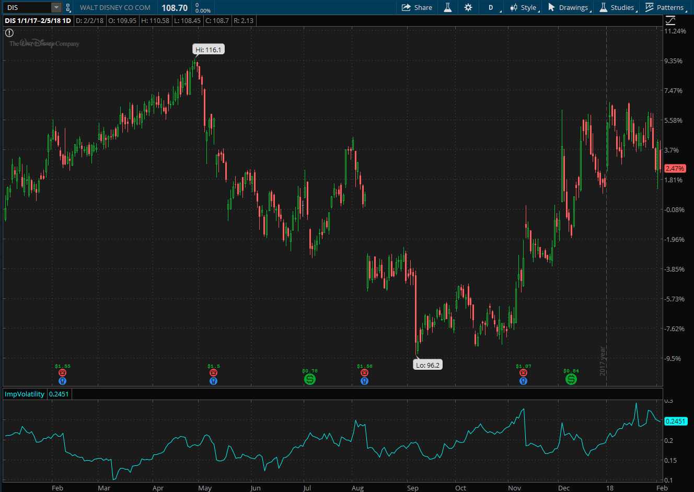
Task: Click the cyan 0.2451 axis marker
Action: pyautogui.click(x=675, y=421)
